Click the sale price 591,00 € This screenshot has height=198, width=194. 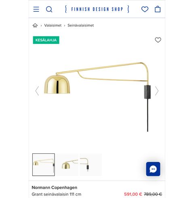point(133,194)
